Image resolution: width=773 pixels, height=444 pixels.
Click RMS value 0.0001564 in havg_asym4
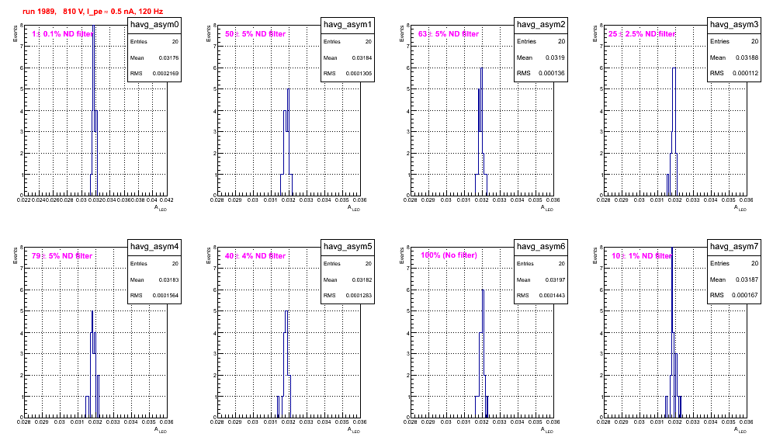[x=165, y=296]
